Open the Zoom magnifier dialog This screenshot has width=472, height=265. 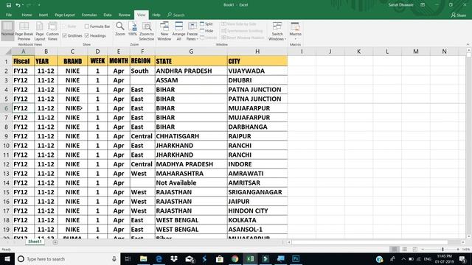tap(119, 29)
